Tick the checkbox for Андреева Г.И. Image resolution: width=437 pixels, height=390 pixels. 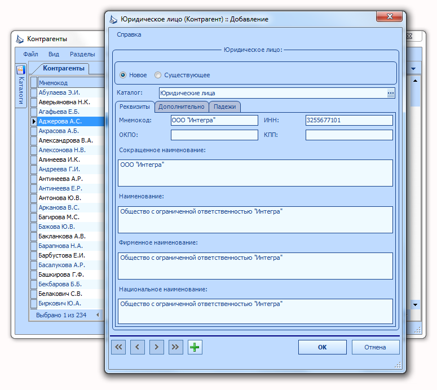click(34, 169)
